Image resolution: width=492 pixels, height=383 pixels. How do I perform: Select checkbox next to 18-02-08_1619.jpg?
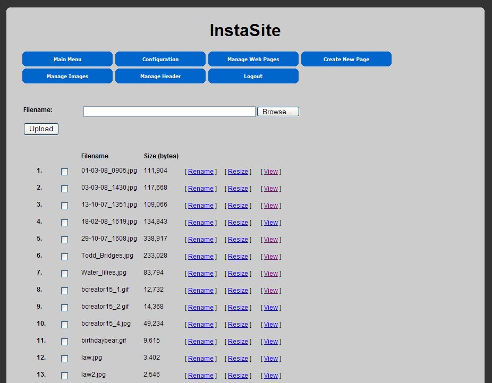[x=64, y=223]
